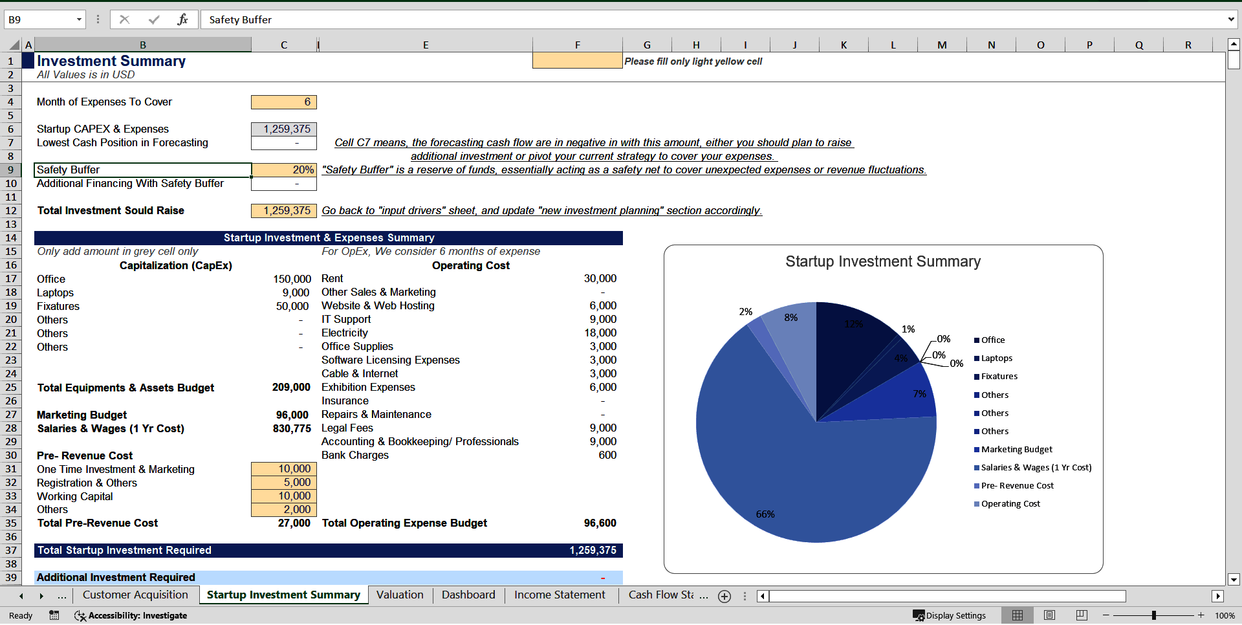Select Electricity value 18,000
The height and width of the screenshot is (625, 1242).
coord(578,333)
